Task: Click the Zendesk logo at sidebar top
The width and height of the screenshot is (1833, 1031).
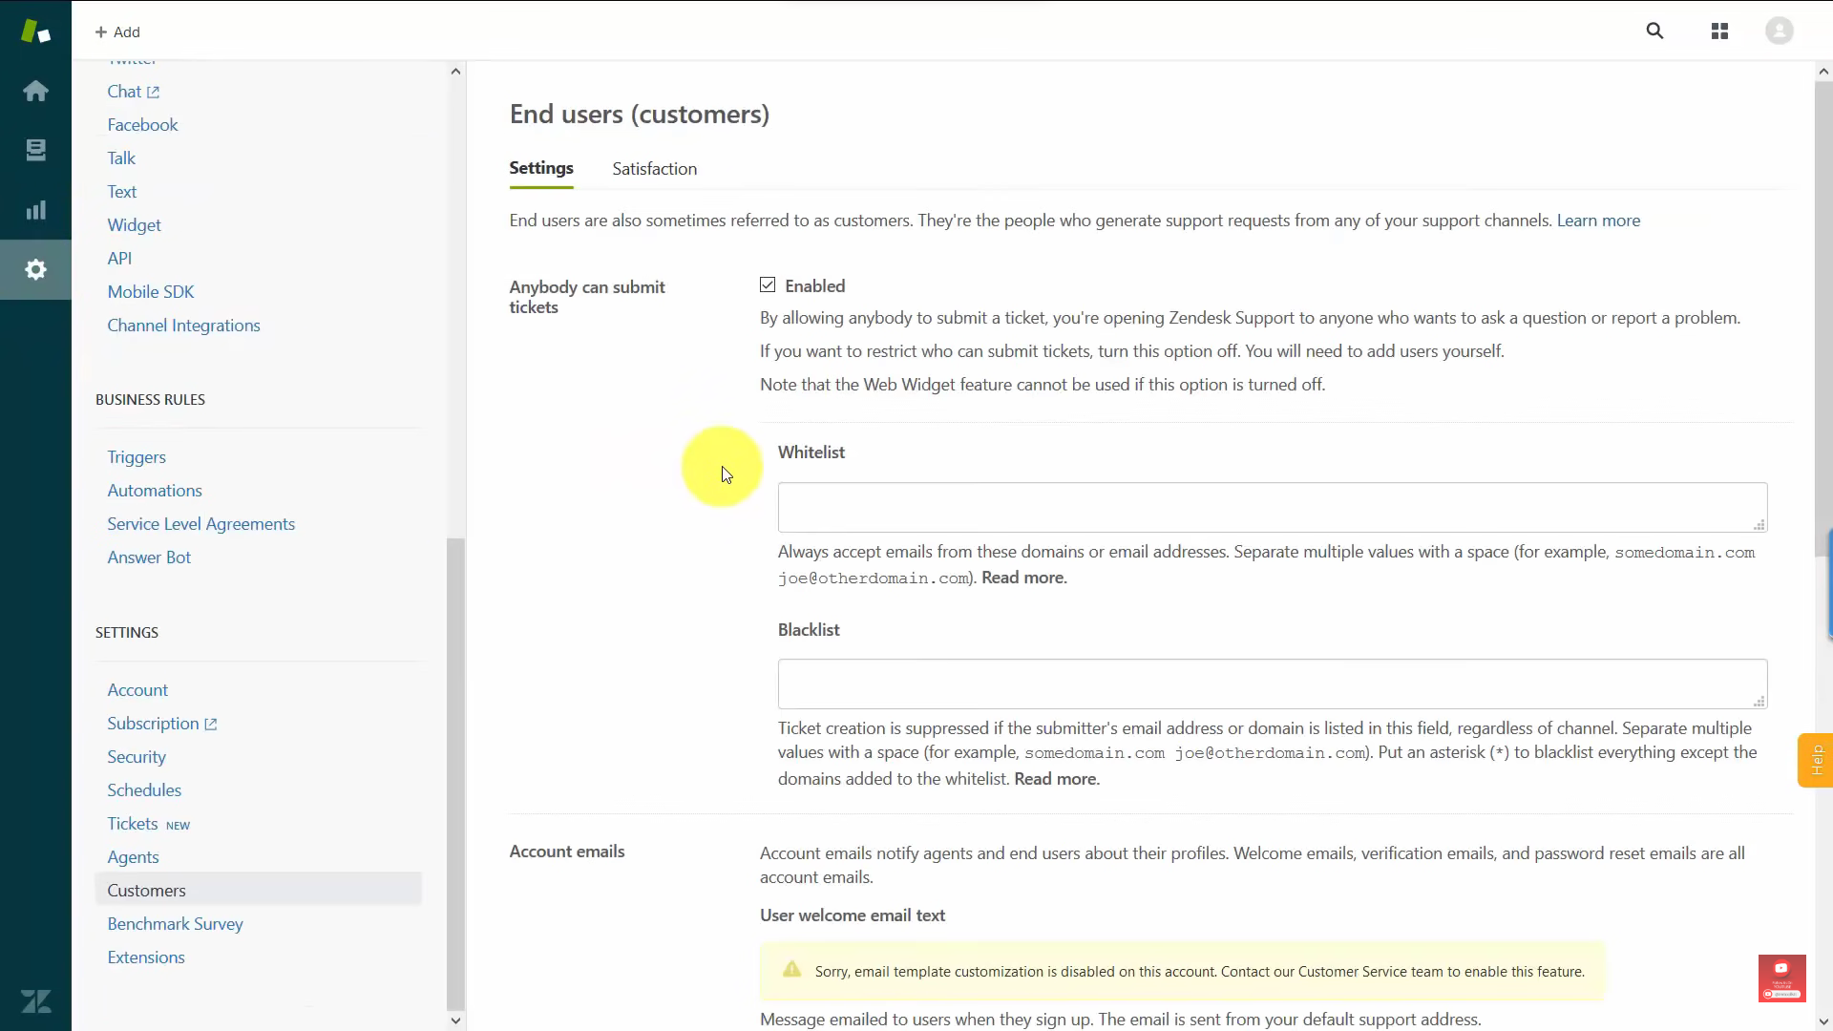Action: tap(35, 32)
